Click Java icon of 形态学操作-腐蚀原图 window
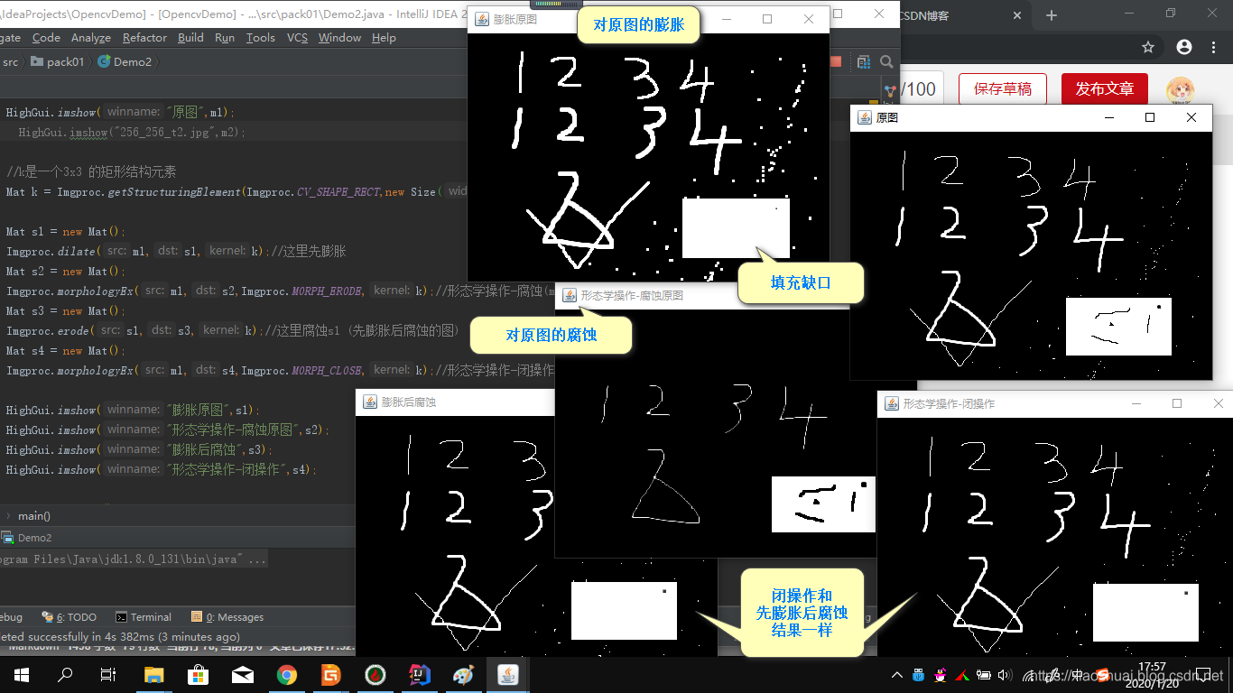The height and width of the screenshot is (693, 1233). click(569, 295)
